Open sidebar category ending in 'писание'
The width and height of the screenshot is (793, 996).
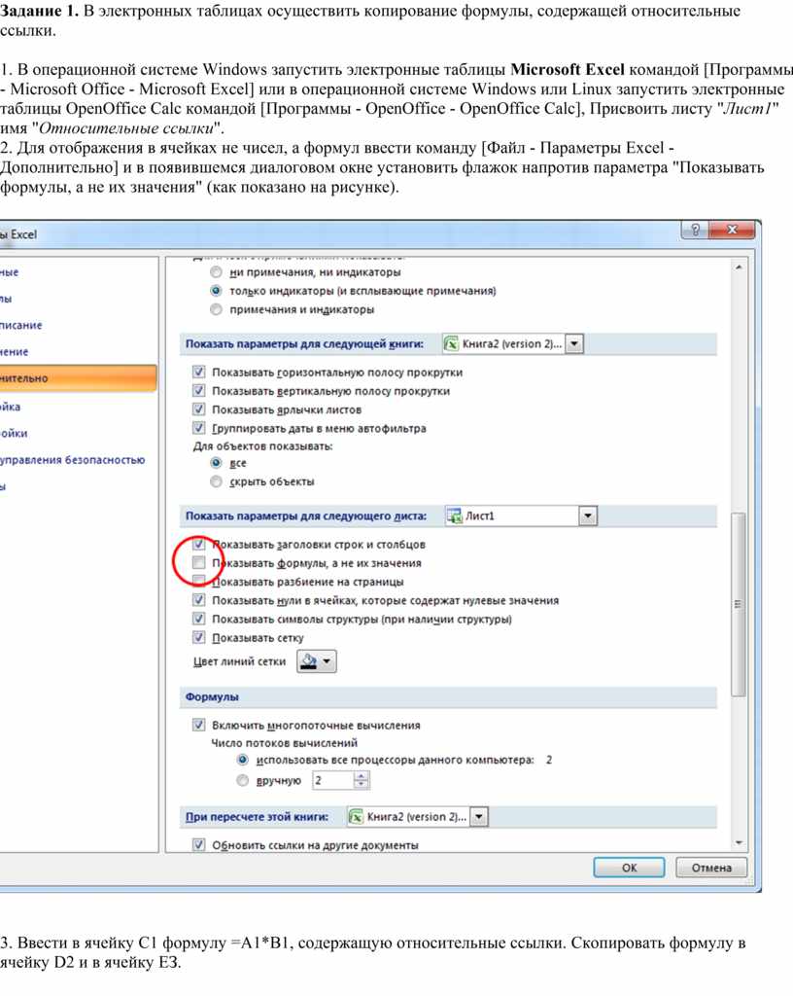(21, 325)
